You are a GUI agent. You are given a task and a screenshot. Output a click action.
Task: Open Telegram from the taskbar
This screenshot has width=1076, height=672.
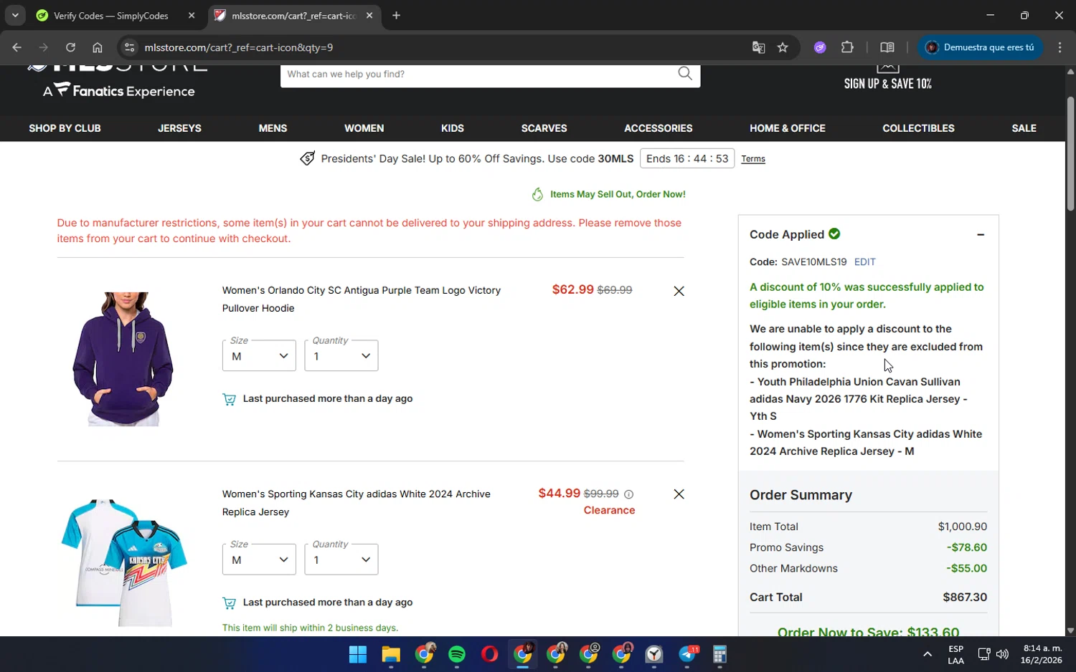[x=688, y=654]
